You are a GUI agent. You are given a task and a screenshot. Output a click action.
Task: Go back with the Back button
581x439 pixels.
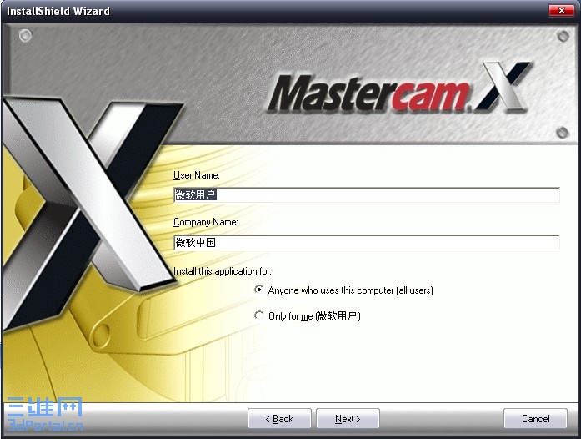(x=279, y=419)
